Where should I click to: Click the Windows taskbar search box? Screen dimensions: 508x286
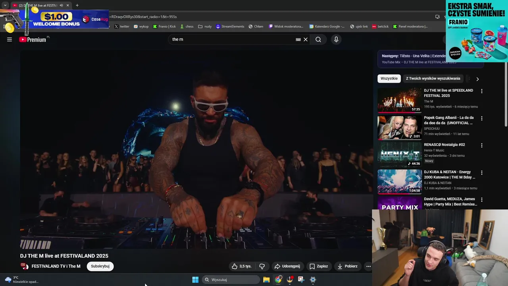tap(231, 280)
